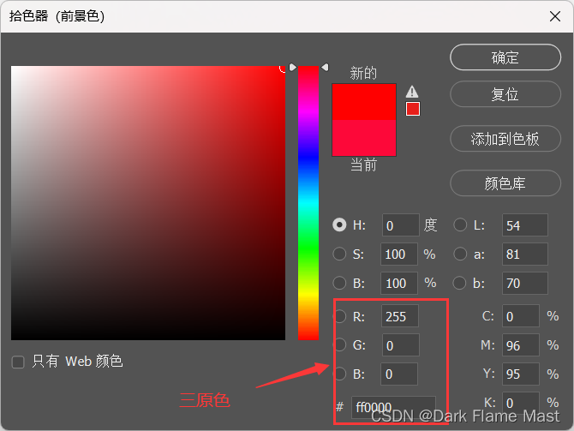Select the Lab lowercase b radio button
The height and width of the screenshot is (431, 574).
[x=459, y=283]
